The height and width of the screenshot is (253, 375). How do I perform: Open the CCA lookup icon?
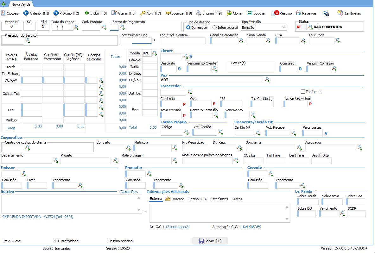303,40
